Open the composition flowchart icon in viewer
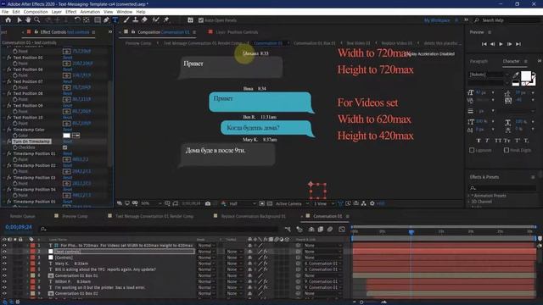This screenshot has height=305, width=543. 364,203
